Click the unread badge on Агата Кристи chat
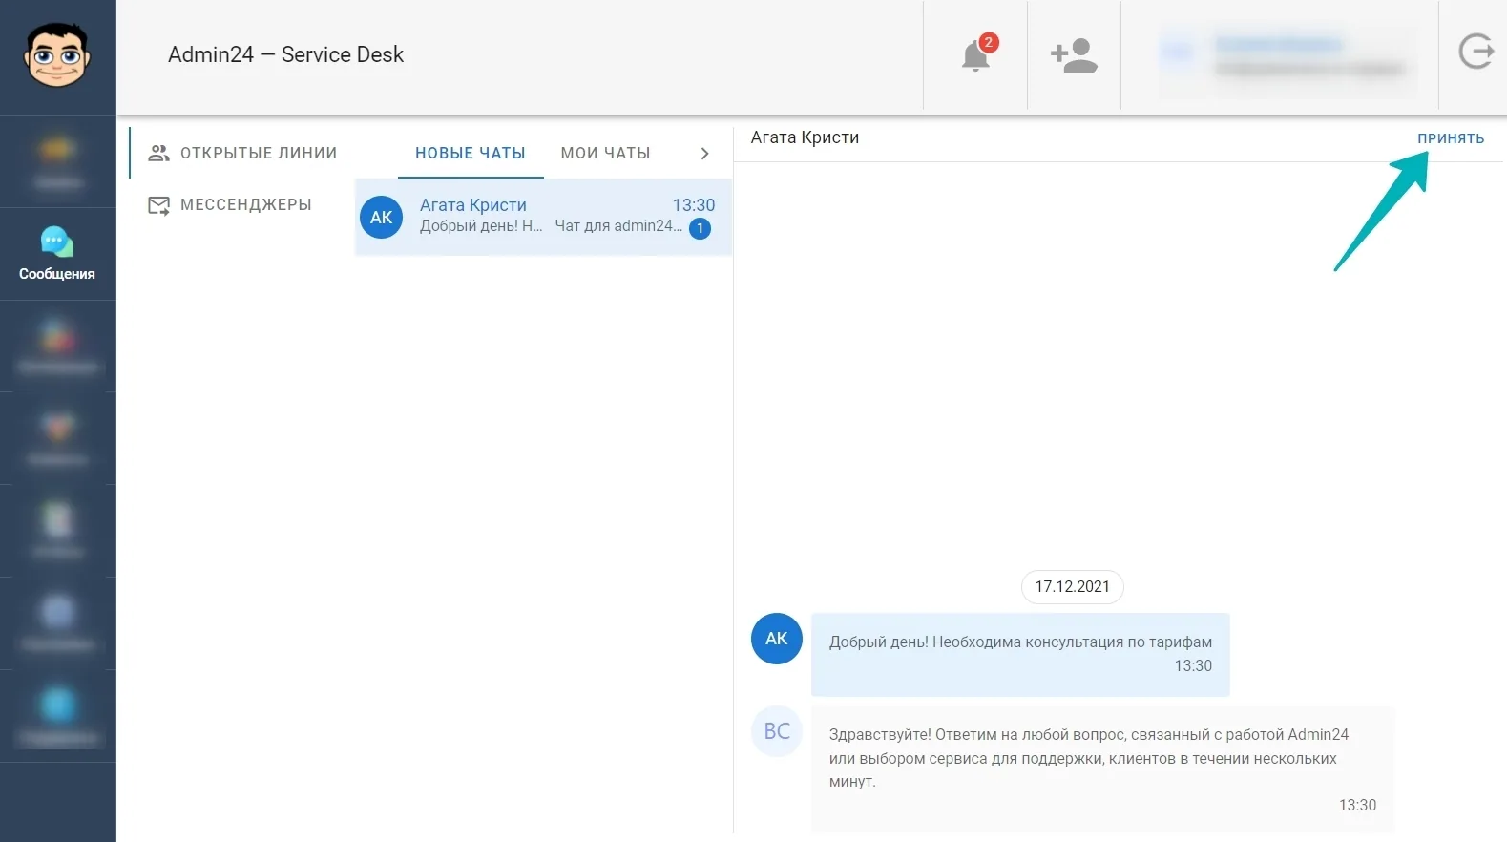The image size is (1507, 842). coord(700,228)
